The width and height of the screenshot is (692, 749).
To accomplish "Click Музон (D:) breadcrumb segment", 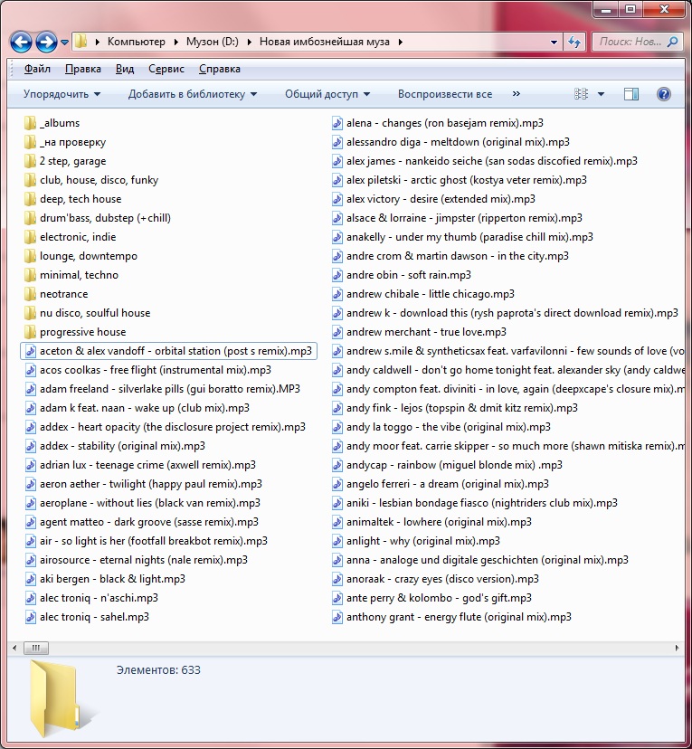I will click(212, 42).
